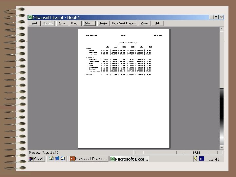This screenshot has width=236, height=177.
Task: Click the scrollbar down arrow
Action: pos(222,148)
